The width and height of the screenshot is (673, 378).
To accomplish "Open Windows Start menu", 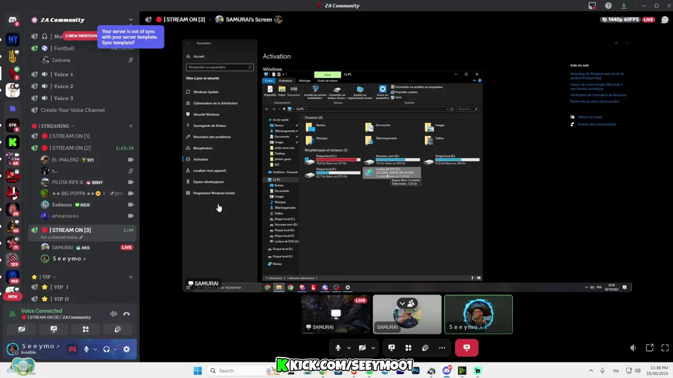I will pos(198,371).
